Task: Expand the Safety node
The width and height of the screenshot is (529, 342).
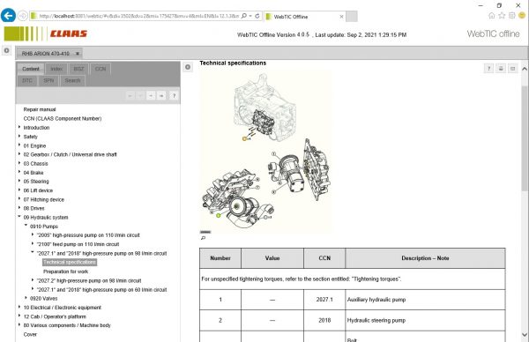Action: click(19, 137)
